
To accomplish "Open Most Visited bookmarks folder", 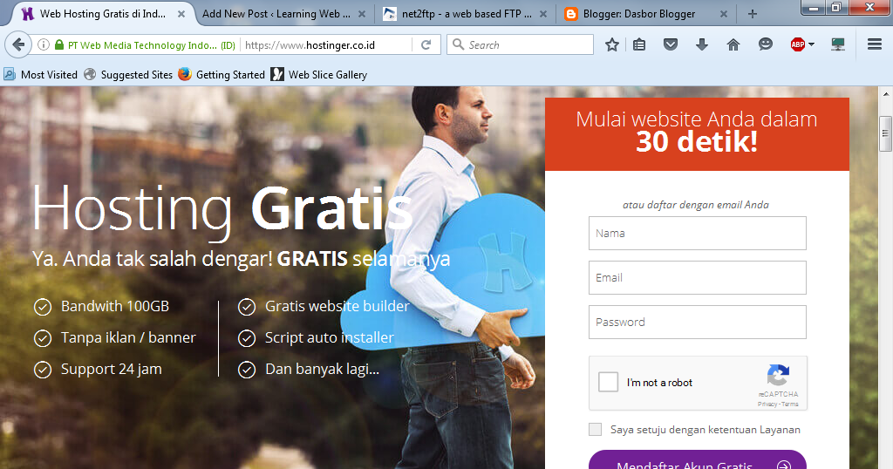I will [40, 75].
